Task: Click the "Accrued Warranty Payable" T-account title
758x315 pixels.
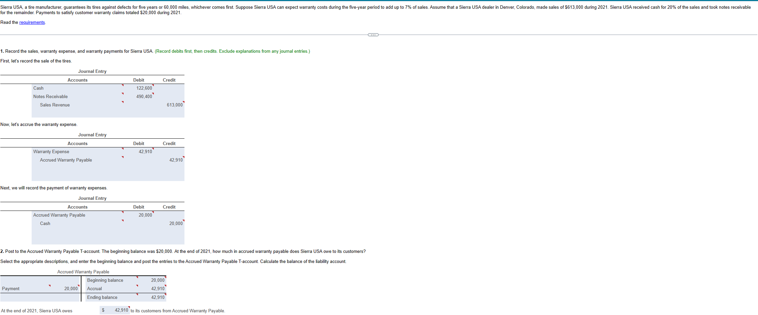Action: coord(83,272)
